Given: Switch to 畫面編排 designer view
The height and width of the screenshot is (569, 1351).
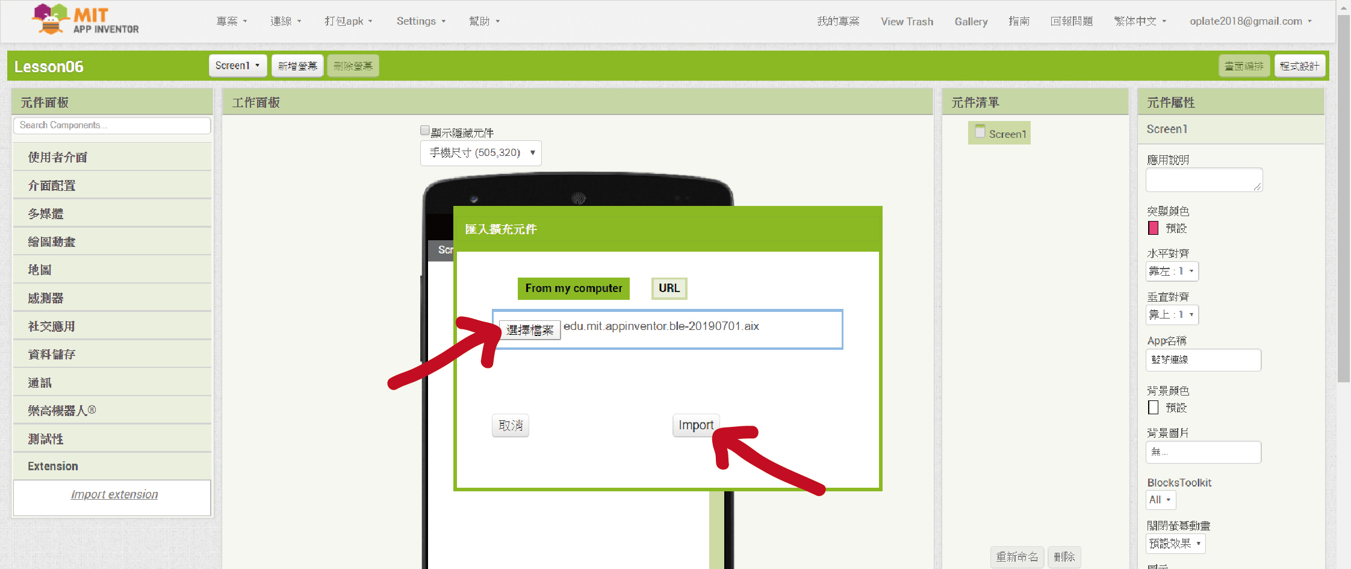Looking at the screenshot, I should 1244,66.
